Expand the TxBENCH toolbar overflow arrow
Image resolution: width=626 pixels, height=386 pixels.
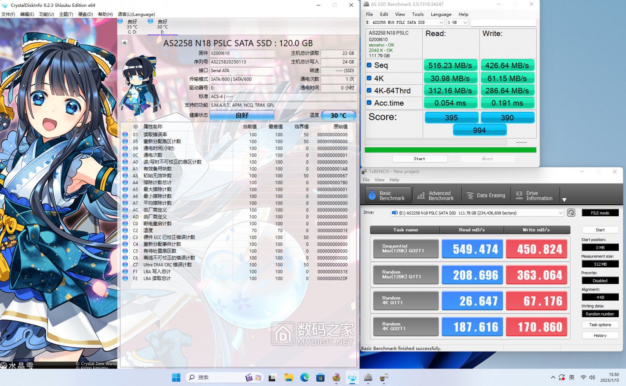[564, 200]
